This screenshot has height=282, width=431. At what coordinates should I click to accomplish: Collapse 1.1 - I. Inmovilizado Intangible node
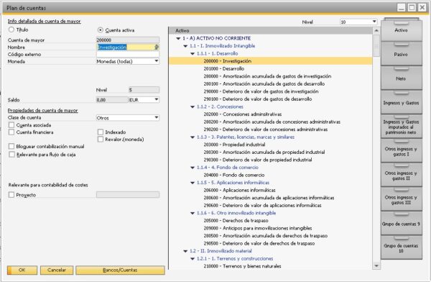[185, 46]
